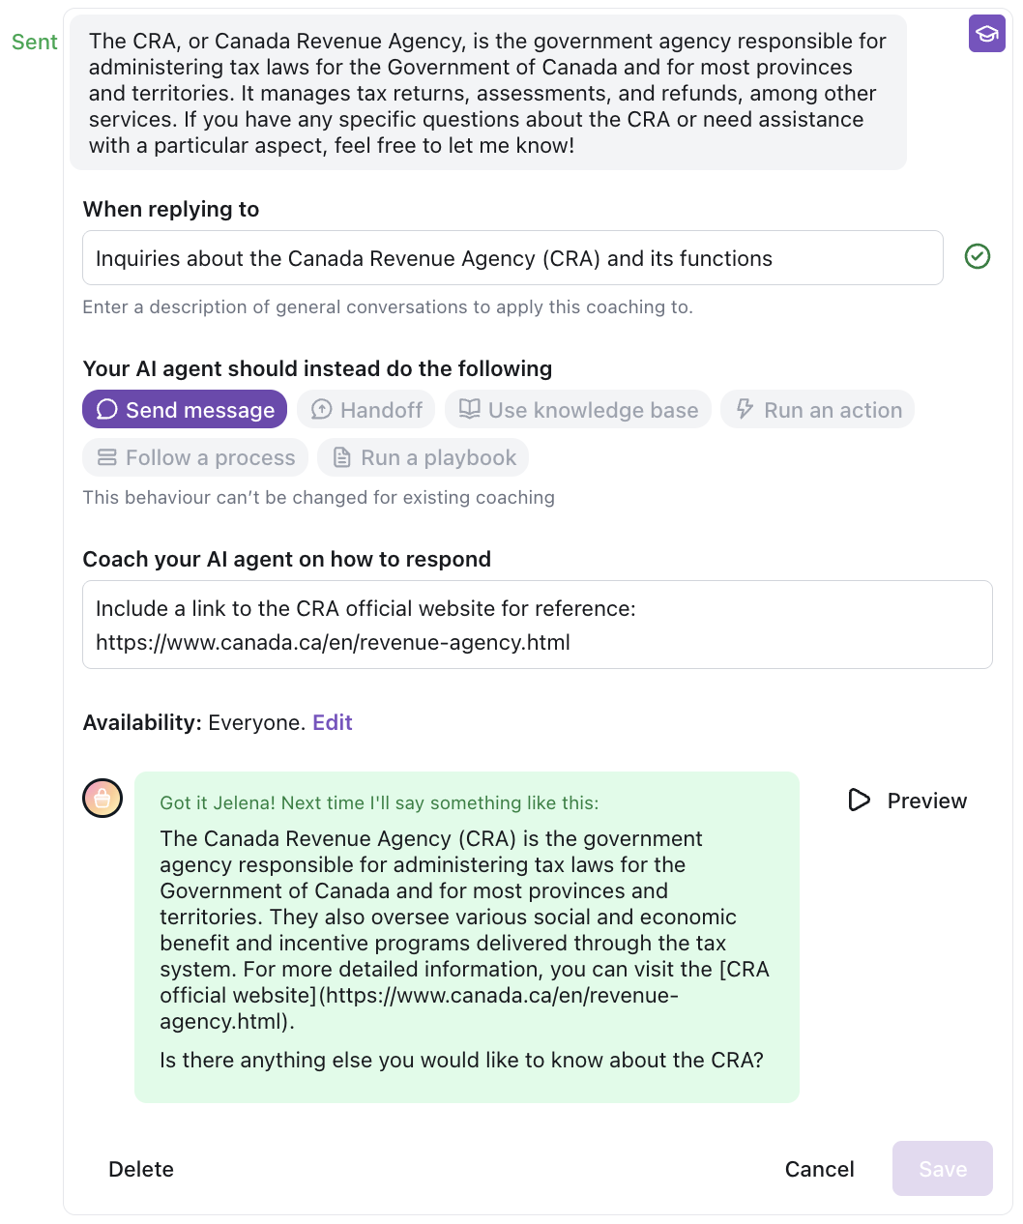The width and height of the screenshot is (1023, 1224).
Task: Click the graduation cap coaching icon
Action: 986,34
